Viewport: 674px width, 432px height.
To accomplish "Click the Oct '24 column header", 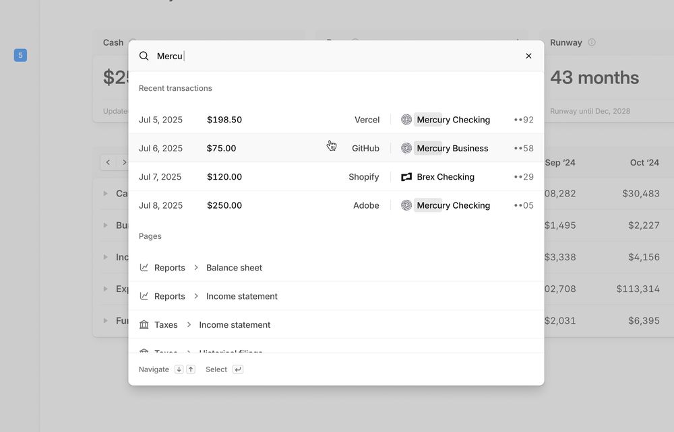I will [x=644, y=163].
